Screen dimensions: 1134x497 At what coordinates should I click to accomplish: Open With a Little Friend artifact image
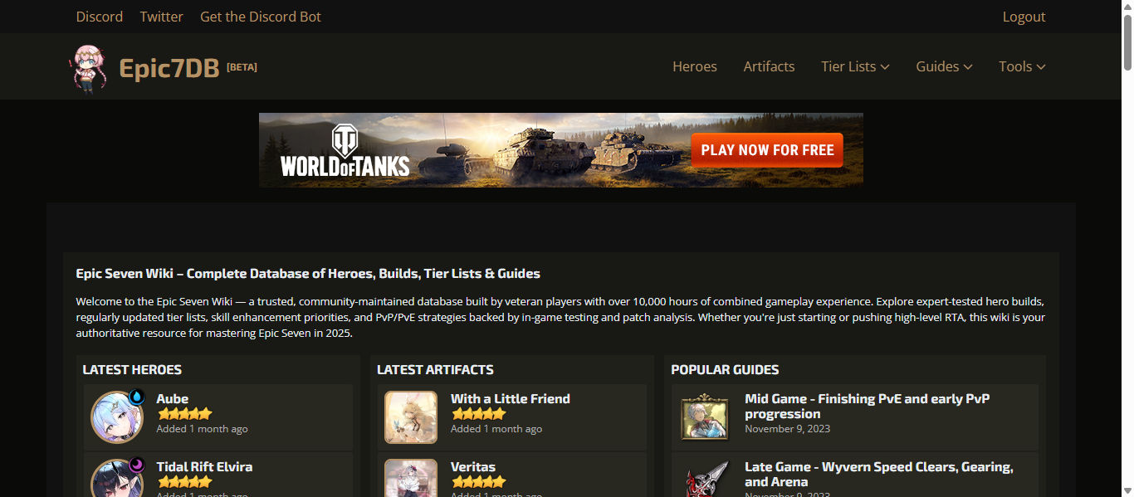click(411, 417)
